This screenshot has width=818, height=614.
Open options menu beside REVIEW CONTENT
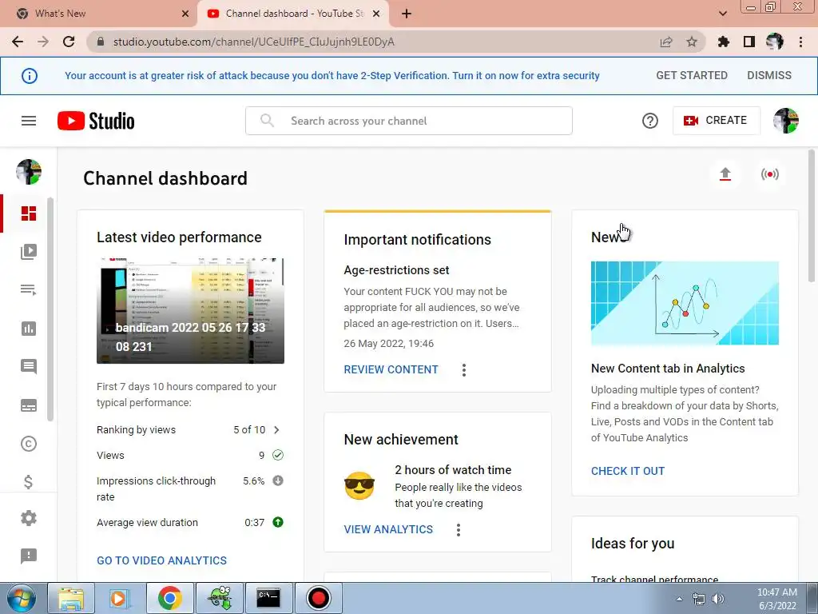click(464, 370)
